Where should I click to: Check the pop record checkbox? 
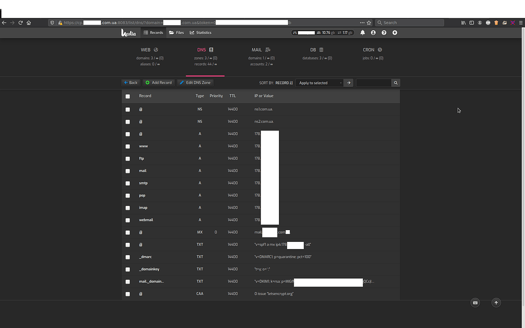click(x=128, y=195)
